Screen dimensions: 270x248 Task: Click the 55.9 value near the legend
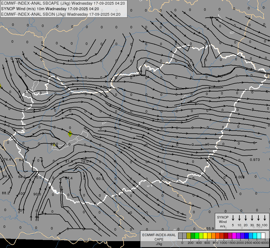210,229
